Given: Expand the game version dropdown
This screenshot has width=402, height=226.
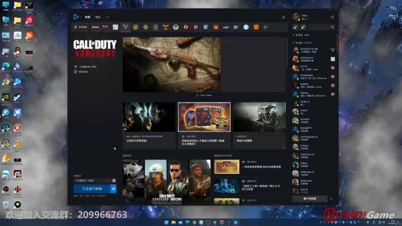Looking at the screenshot, I should pos(92,181).
